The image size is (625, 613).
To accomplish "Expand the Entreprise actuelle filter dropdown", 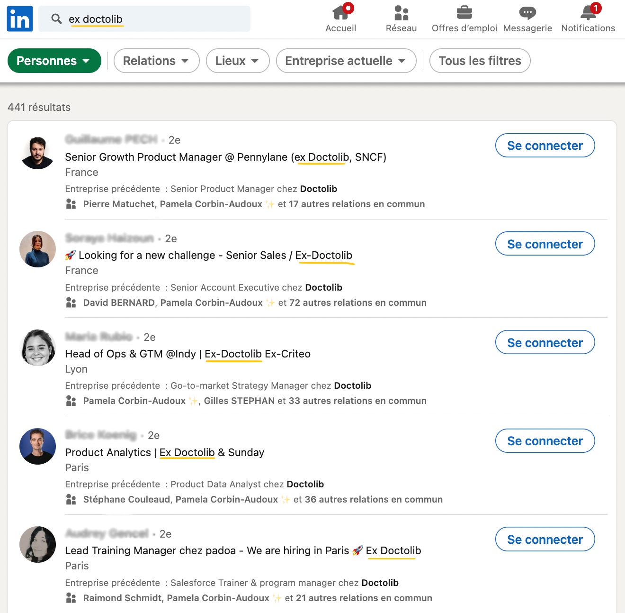I will tap(346, 61).
